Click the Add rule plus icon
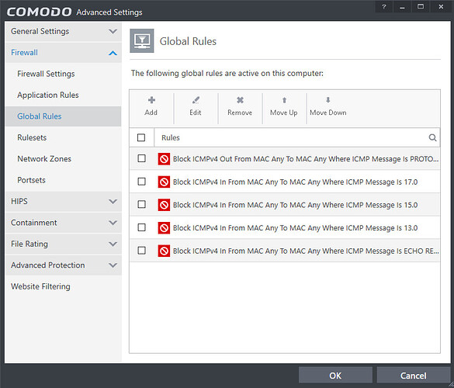454x388 pixels. (x=151, y=100)
